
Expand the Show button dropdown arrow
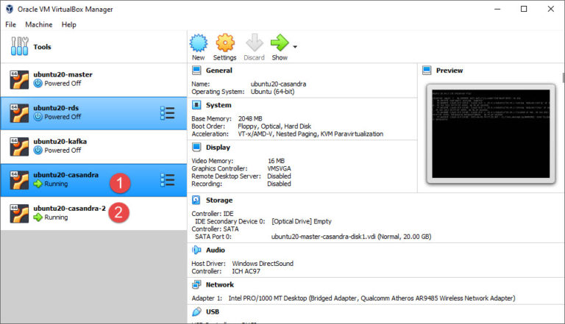point(296,47)
